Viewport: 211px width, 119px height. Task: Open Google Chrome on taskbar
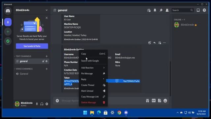coord(119,113)
